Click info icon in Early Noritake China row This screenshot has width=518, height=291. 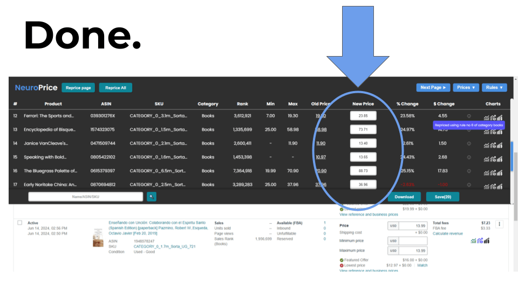[469, 185]
